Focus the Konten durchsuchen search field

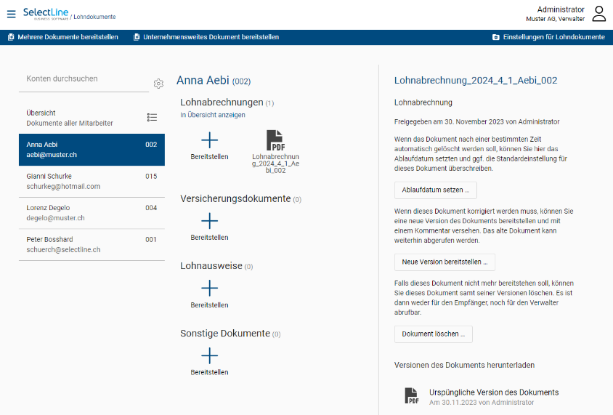(84, 79)
